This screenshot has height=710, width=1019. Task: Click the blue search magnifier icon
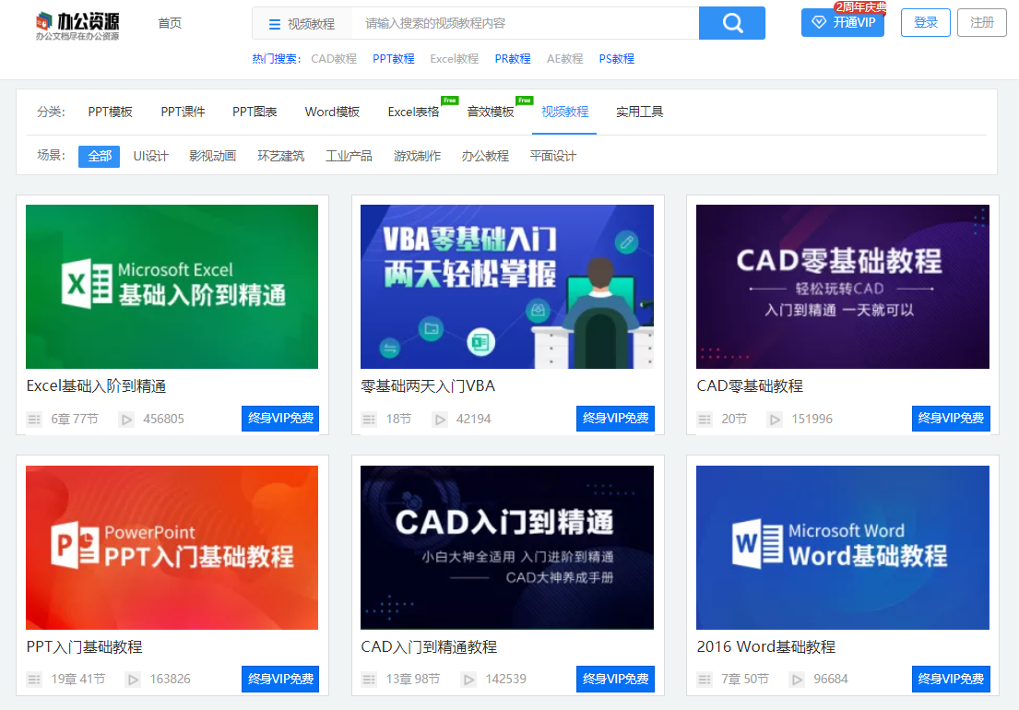(x=731, y=22)
